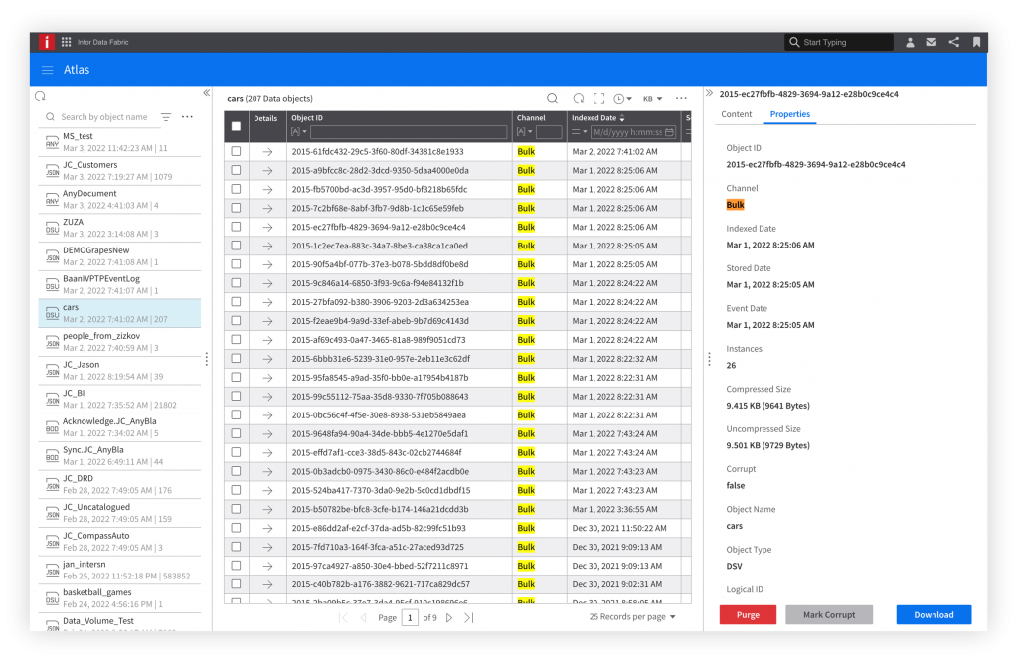Switch to the Content tab
The width and height of the screenshot is (1018, 661).
tap(736, 114)
